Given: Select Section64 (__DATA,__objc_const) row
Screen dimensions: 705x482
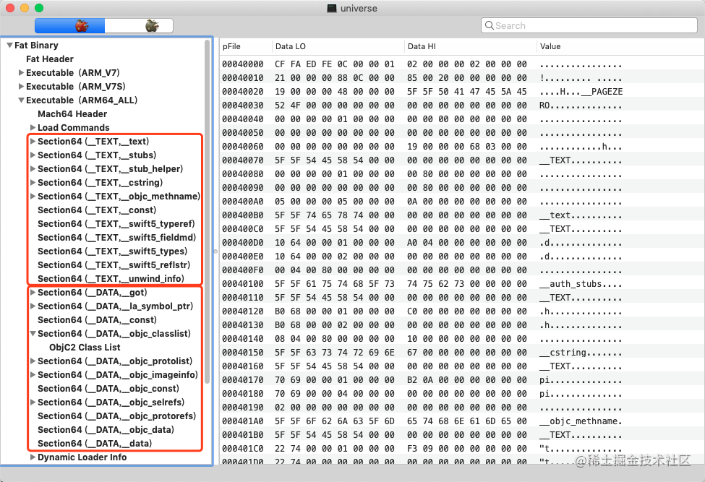Looking at the screenshot, I should point(108,389).
